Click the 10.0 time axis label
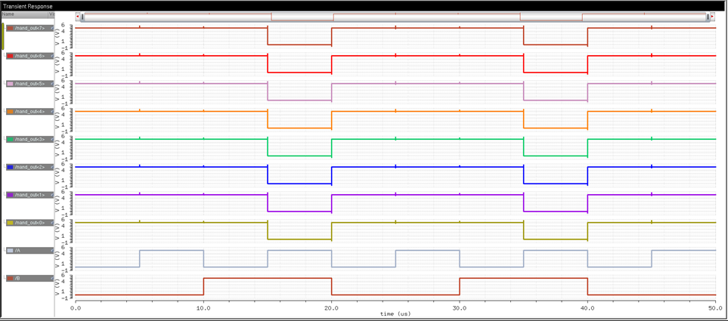 [x=203, y=307]
